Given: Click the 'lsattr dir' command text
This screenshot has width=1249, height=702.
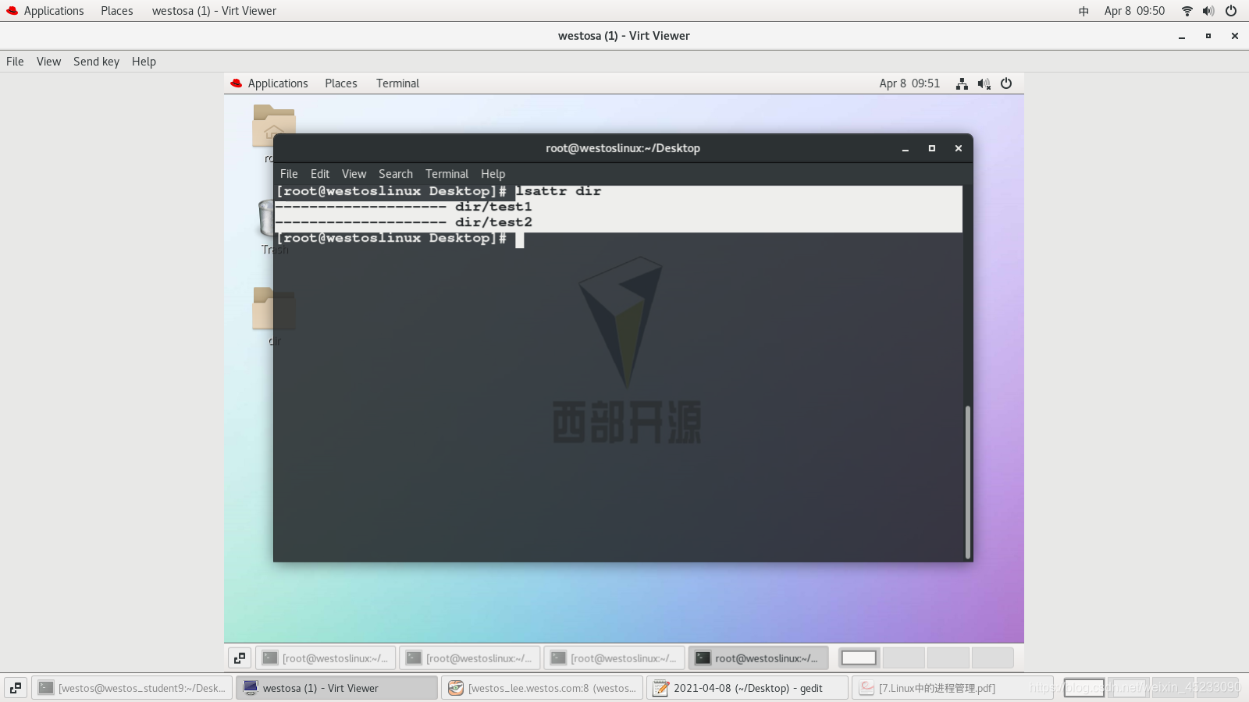Looking at the screenshot, I should (x=558, y=191).
